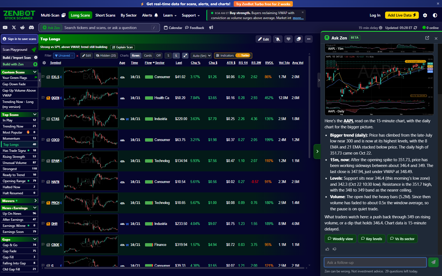Open Multi-Scan from the top navigation

click(53, 15)
